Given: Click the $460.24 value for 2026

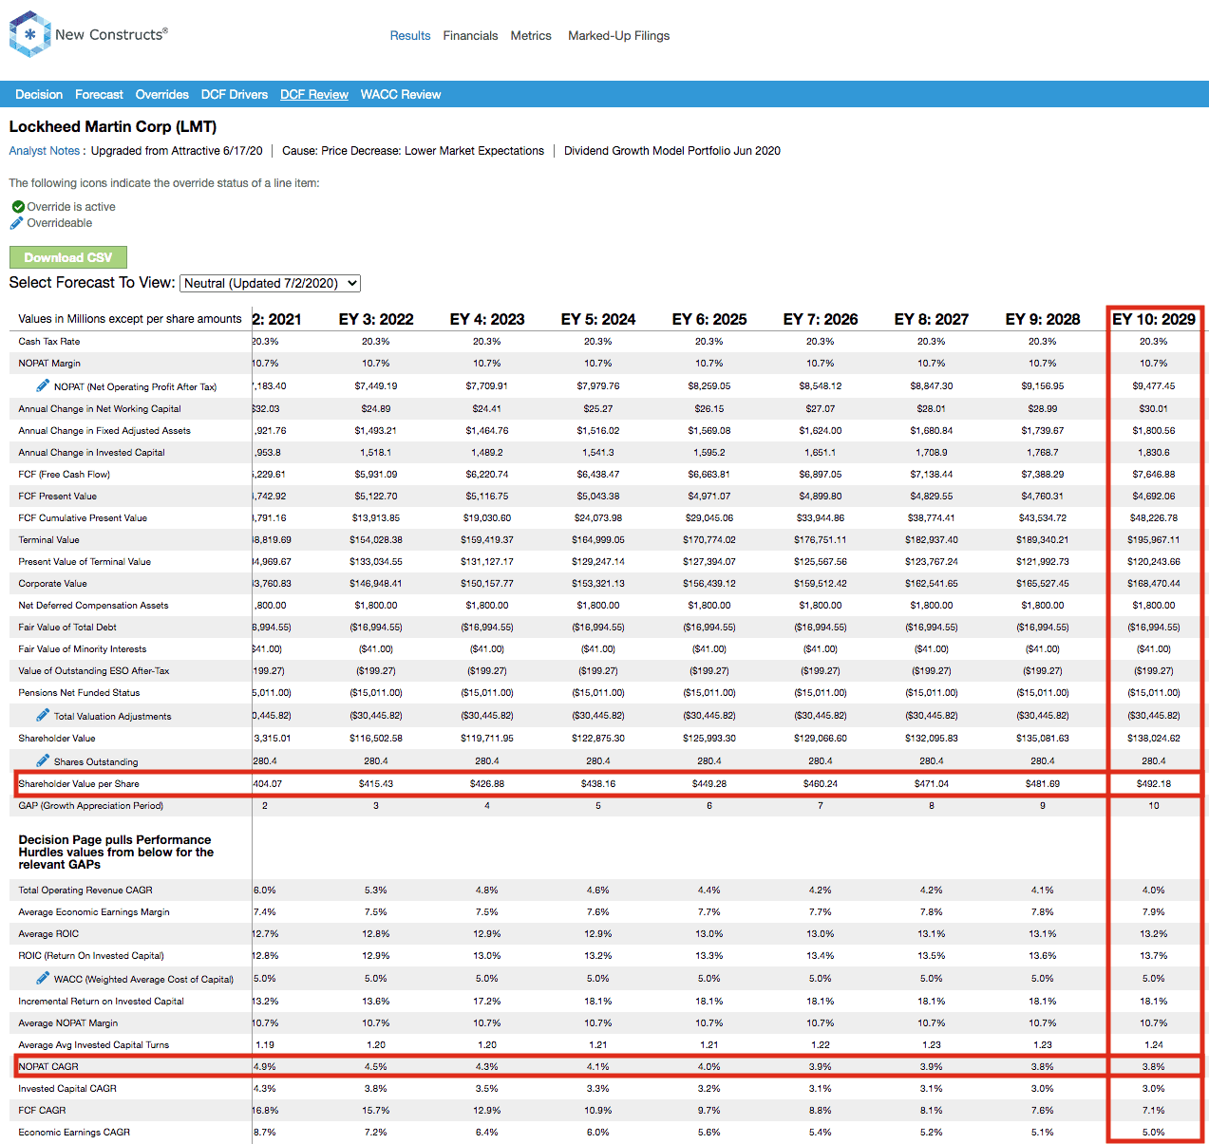Looking at the screenshot, I should pos(821,784).
